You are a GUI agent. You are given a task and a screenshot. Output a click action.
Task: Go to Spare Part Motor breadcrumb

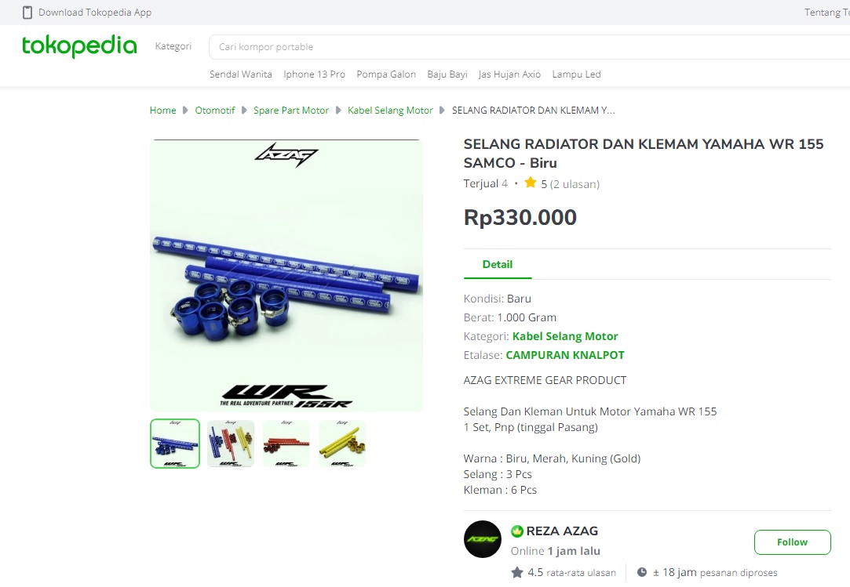291,111
